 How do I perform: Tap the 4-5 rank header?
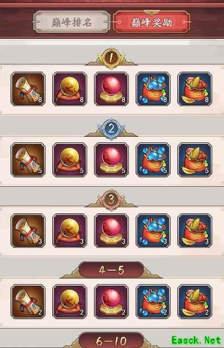112,270
